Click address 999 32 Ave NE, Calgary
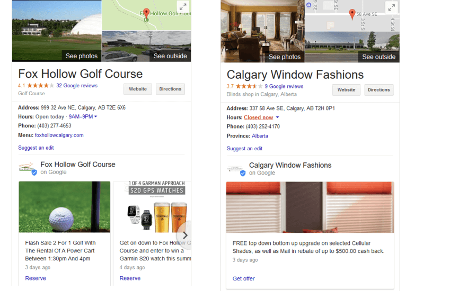Image resolution: width=450 pixels, height=291 pixels. [83, 108]
